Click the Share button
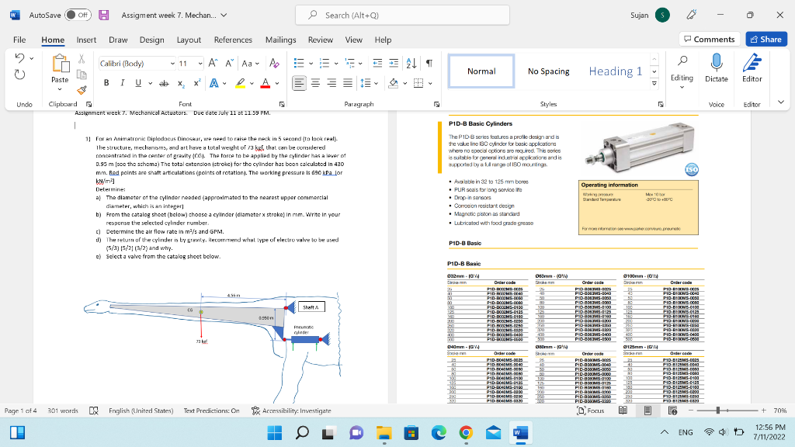 [x=766, y=39]
